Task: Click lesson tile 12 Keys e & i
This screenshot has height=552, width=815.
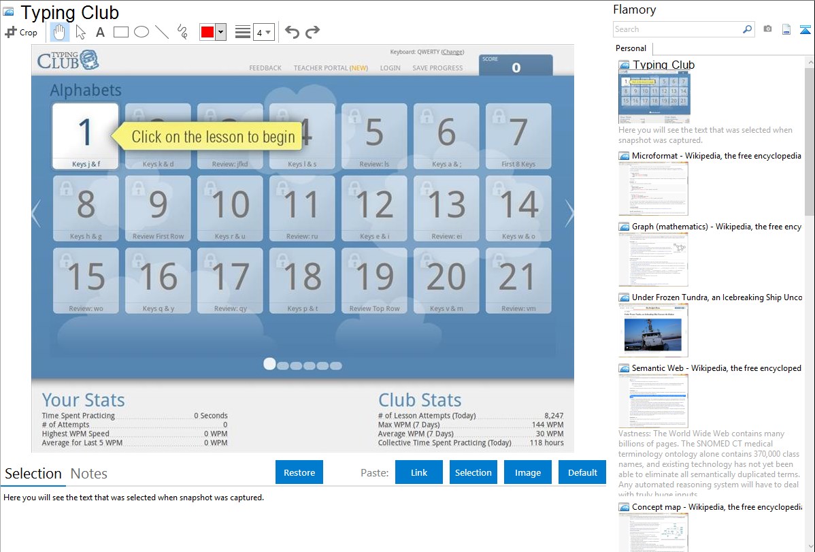Action: [374, 209]
